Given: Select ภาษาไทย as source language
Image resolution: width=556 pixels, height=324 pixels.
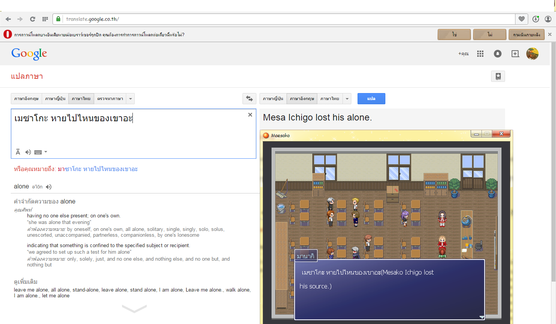Looking at the screenshot, I should [x=81, y=99].
